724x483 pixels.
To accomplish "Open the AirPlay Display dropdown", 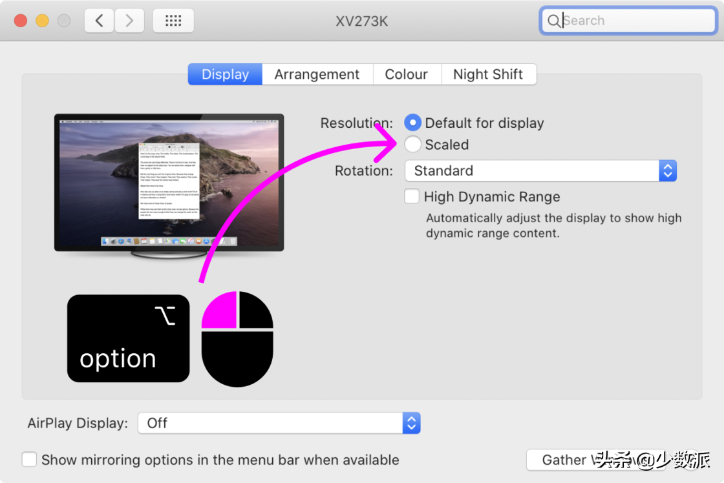I will [x=279, y=423].
